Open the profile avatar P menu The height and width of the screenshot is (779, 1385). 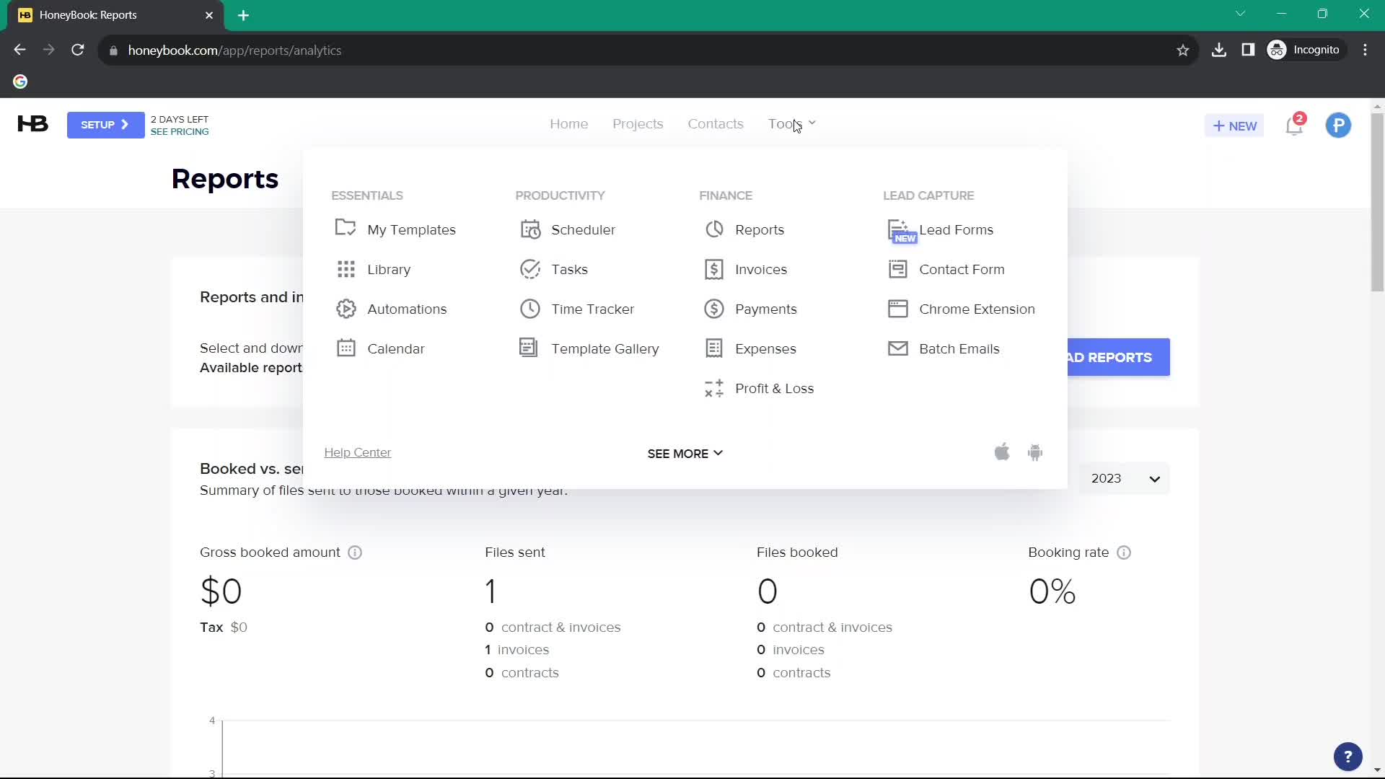pos(1338,125)
